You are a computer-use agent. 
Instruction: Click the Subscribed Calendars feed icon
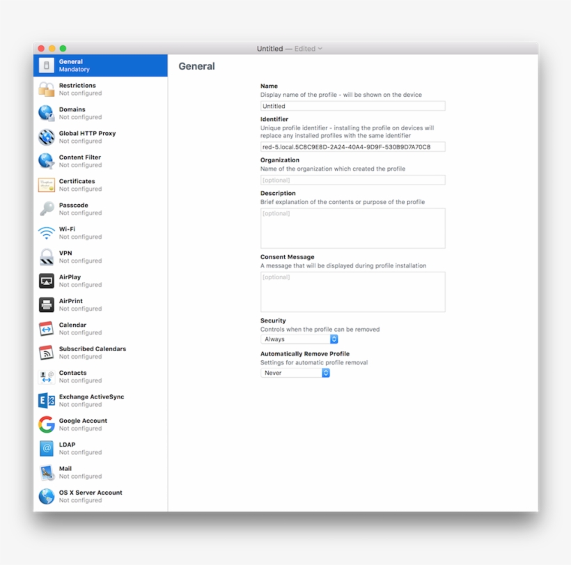[x=46, y=353]
